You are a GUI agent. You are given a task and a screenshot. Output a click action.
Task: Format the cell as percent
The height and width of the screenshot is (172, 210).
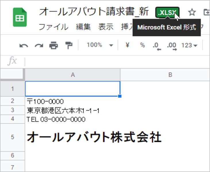[x=142, y=45]
